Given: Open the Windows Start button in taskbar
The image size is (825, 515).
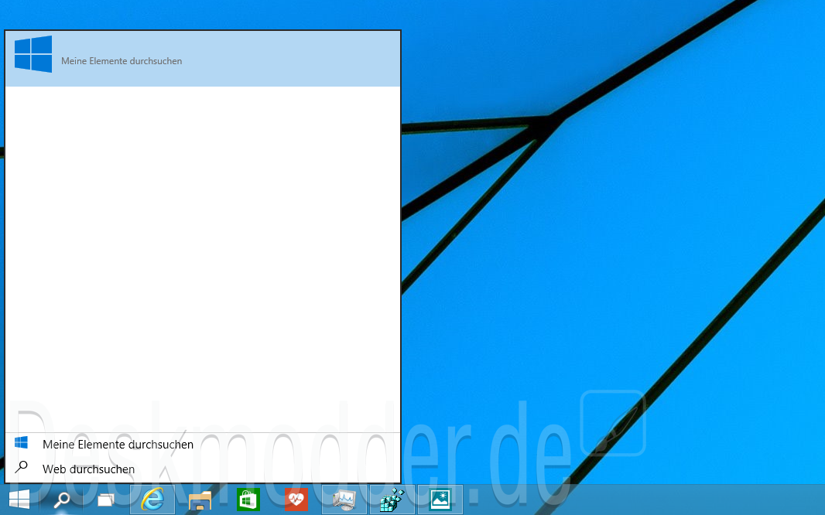Looking at the screenshot, I should point(19,500).
